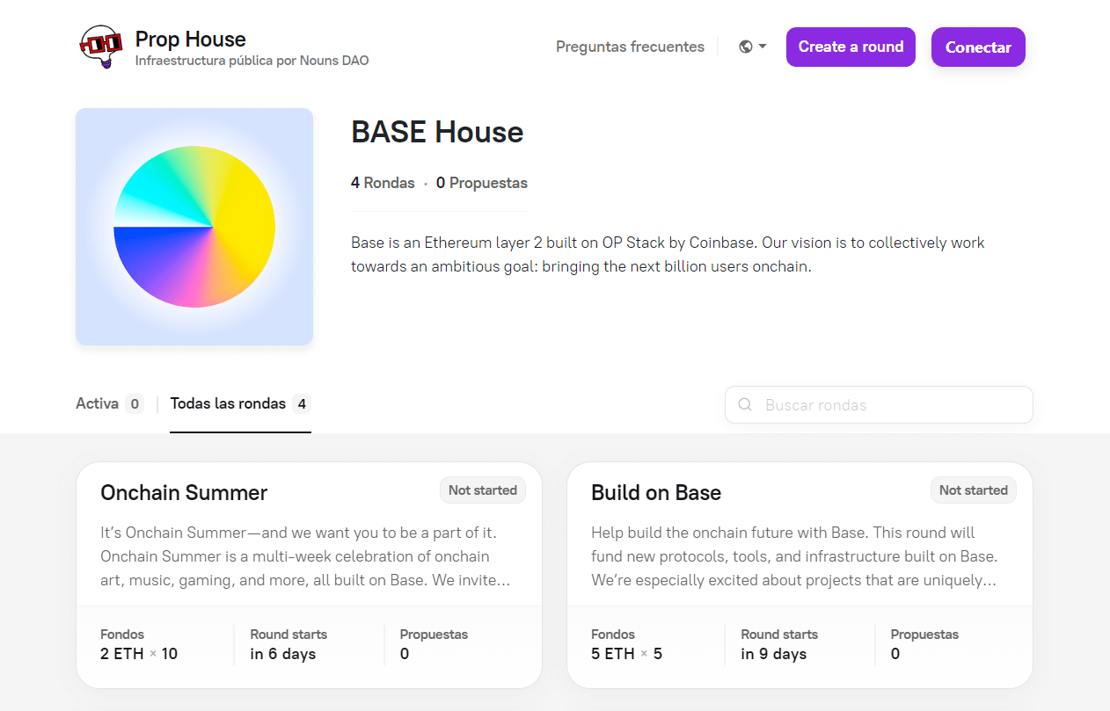Click the Infraestructura pública por Nouns DAO subtitle

[252, 62]
